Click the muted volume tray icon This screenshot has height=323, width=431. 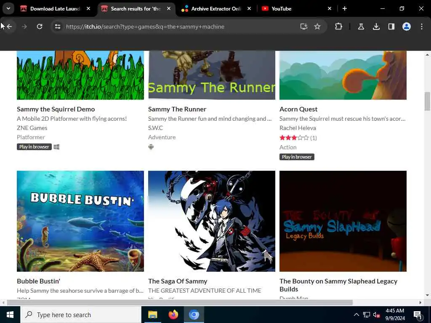pyautogui.click(x=377, y=315)
